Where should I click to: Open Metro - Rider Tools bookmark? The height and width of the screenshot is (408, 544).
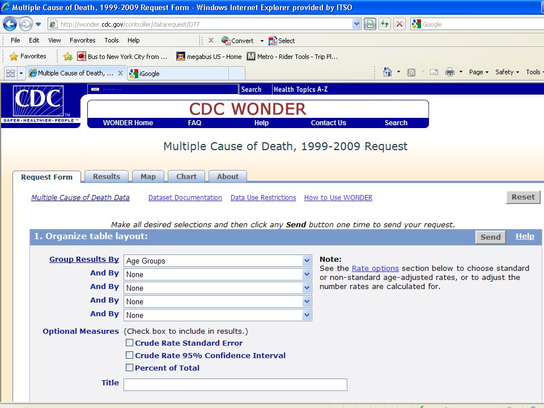click(x=292, y=56)
